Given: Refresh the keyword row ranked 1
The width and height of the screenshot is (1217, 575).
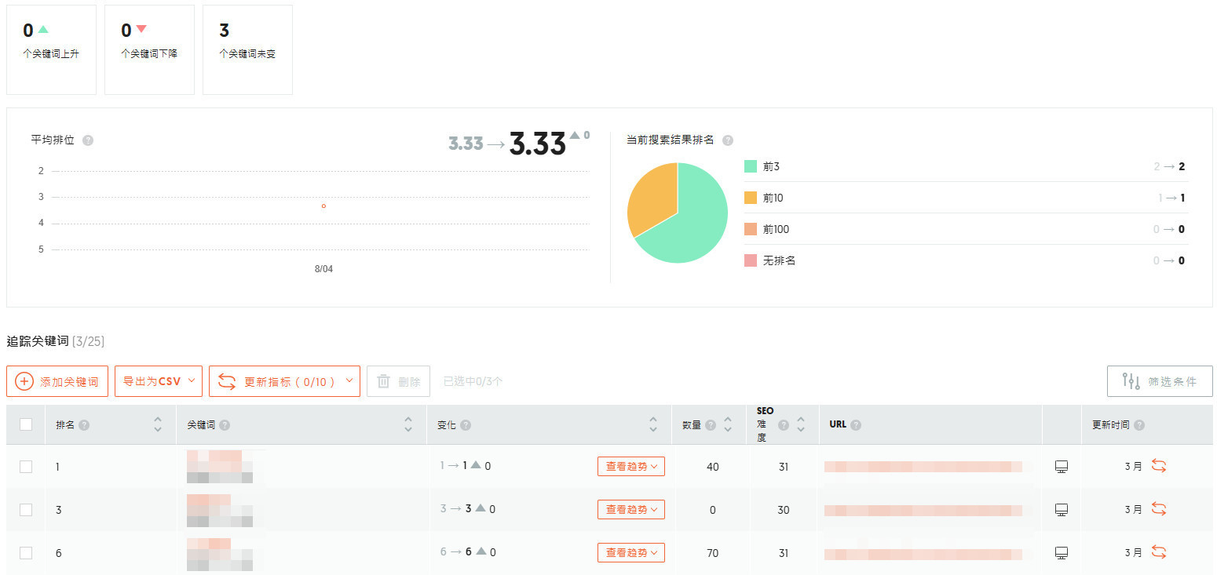Looking at the screenshot, I should click(1159, 466).
